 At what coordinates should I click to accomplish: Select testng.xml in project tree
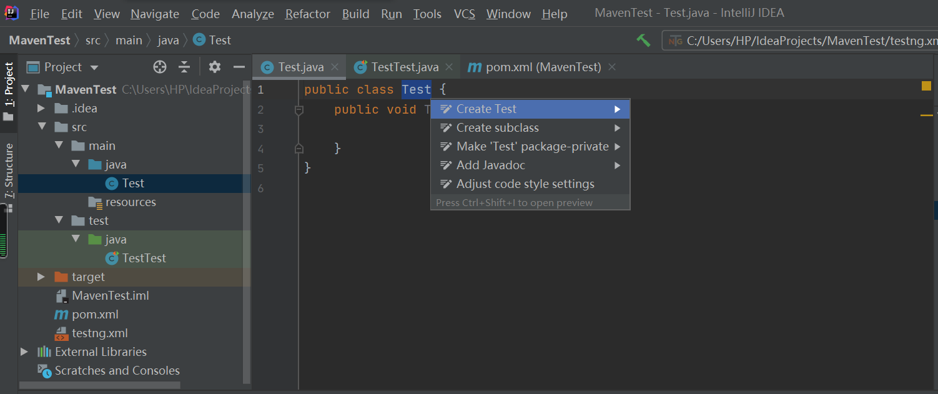point(92,333)
